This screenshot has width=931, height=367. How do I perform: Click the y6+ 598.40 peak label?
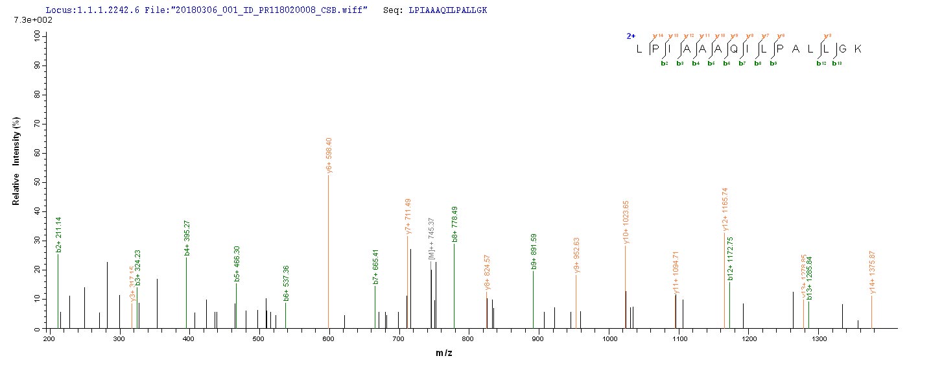(x=329, y=156)
